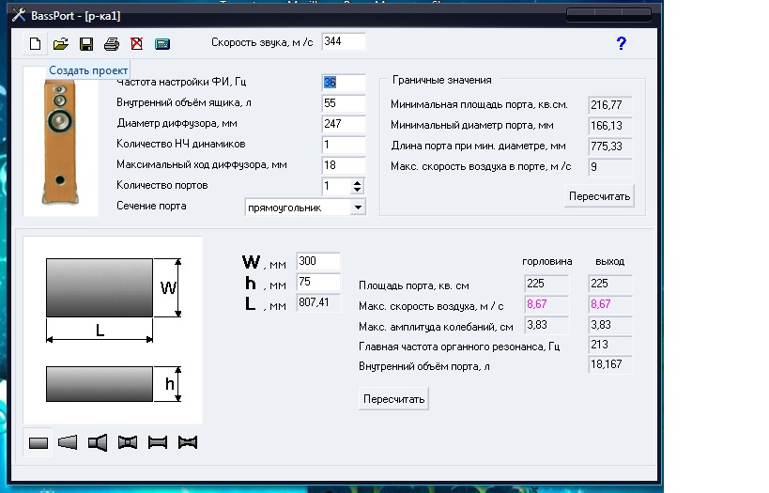Print using the printer toolbar icon
Screen dimensions: 769x493
pyautogui.click(x=112, y=44)
